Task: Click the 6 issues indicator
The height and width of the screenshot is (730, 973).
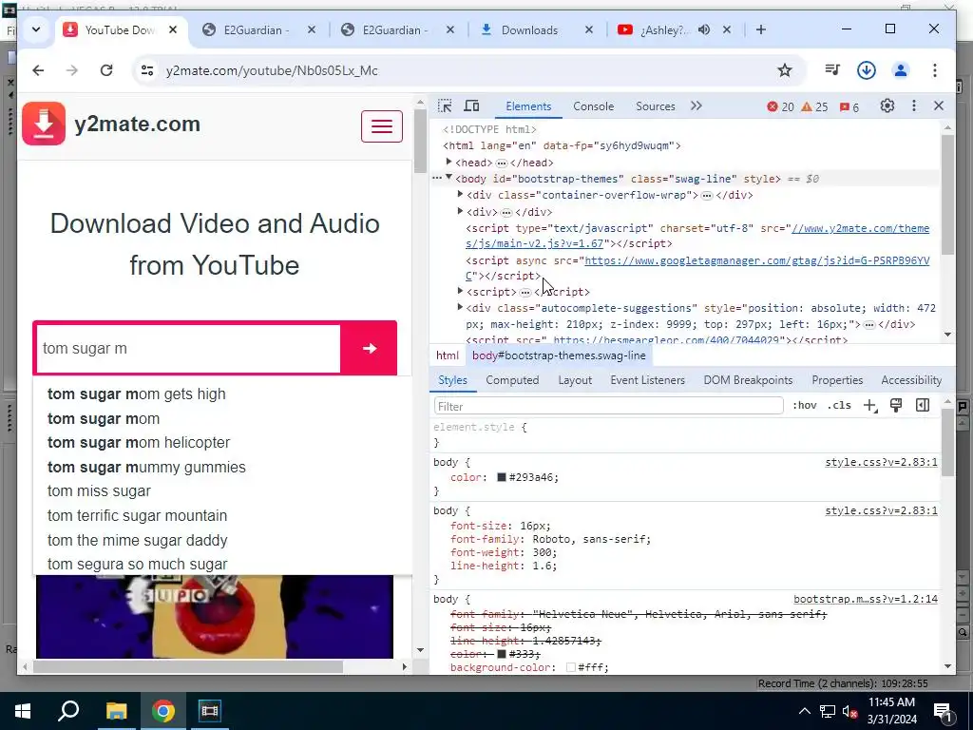Action: click(849, 106)
